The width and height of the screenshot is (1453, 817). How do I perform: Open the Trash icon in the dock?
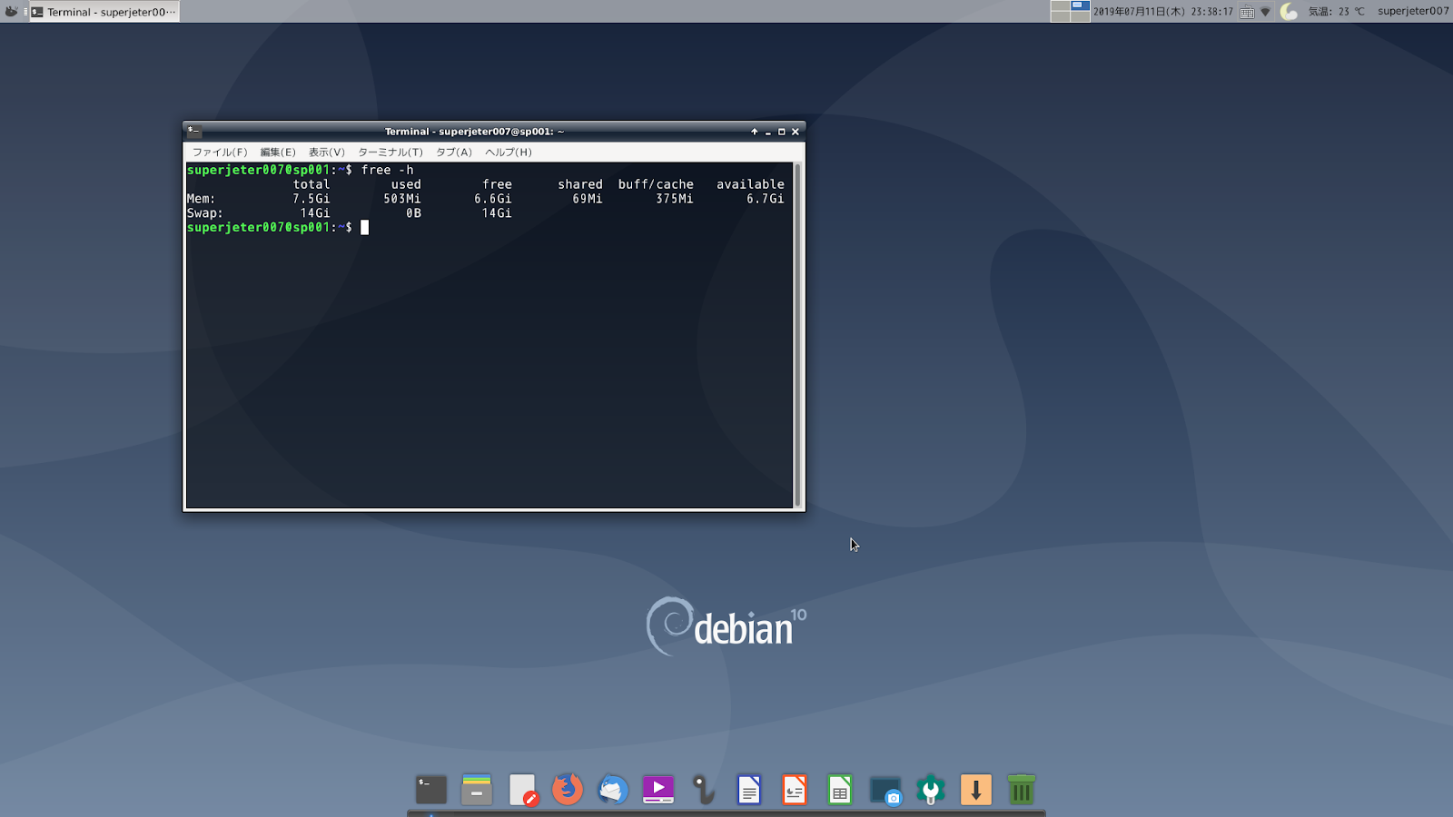[x=1021, y=790]
